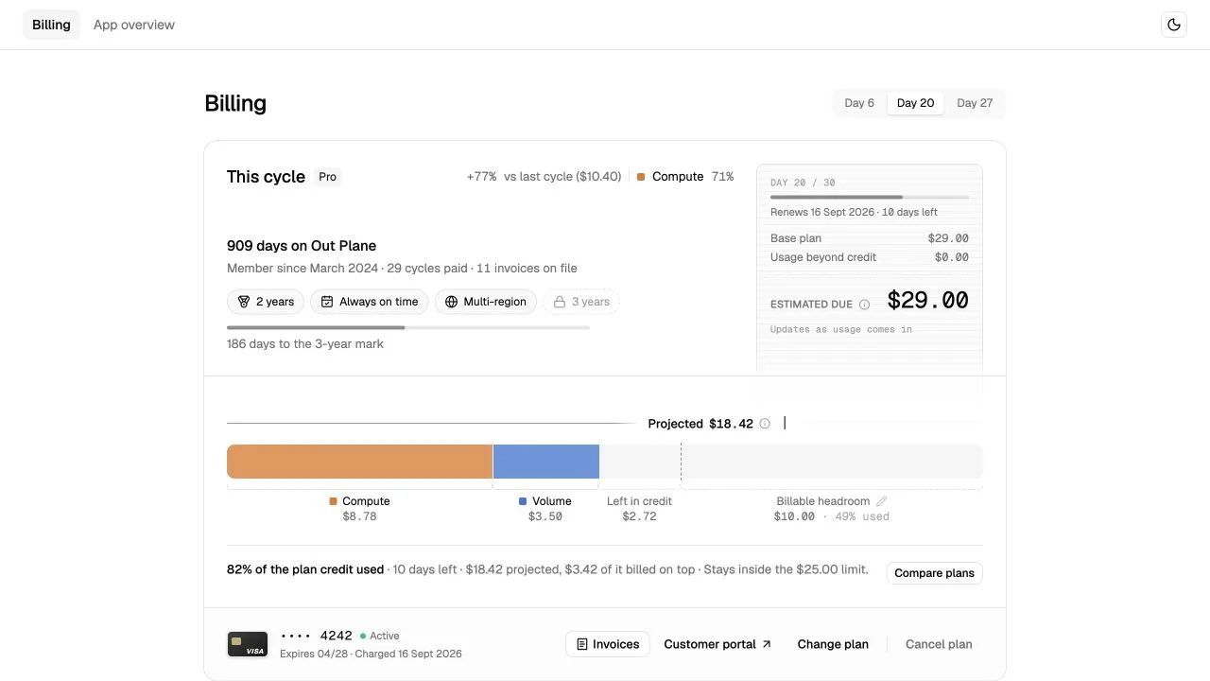
Task: Click the large $29.00 estimated due amount
Action: (x=927, y=301)
